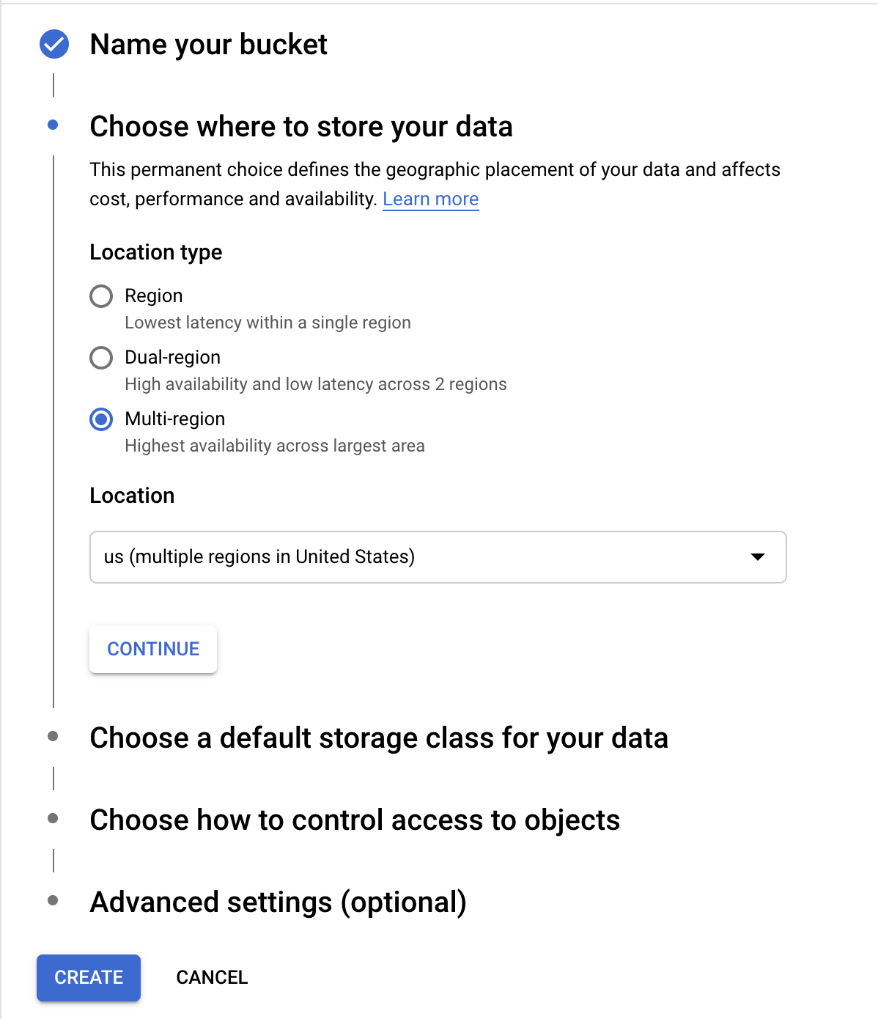Expand 'Choose a default storage class for your data'

pyautogui.click(x=378, y=737)
